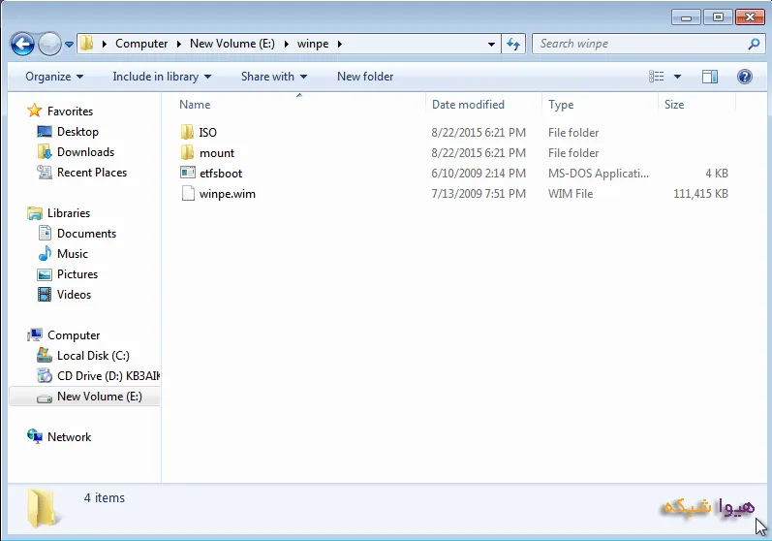Open the recent pages dropdown arrow
This screenshot has width=772, height=541.
tap(70, 45)
